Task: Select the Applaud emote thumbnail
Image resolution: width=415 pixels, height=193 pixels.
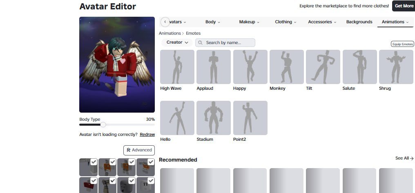Action: 213,67
